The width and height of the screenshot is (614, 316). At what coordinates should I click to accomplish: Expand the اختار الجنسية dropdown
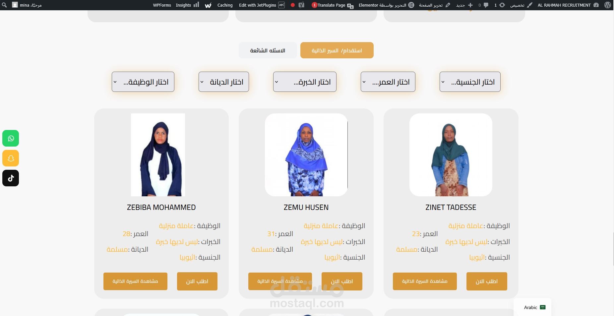coord(470,82)
